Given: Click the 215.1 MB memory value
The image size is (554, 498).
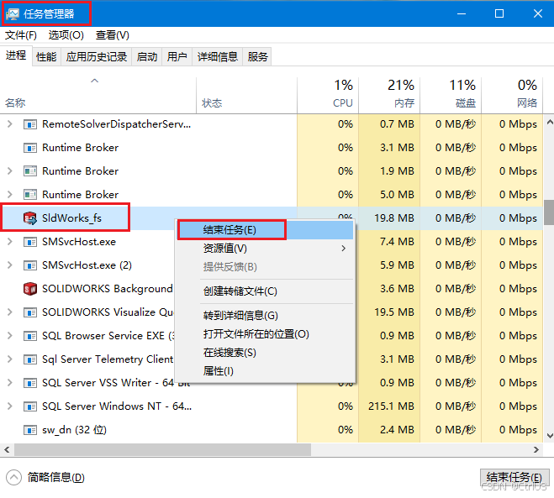Looking at the screenshot, I should (391, 406).
